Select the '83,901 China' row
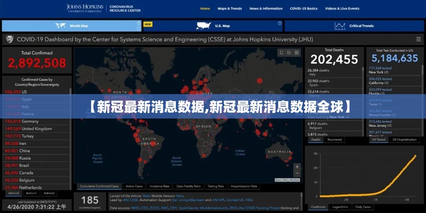This screenshot has width=426, height=213. tap(36, 150)
